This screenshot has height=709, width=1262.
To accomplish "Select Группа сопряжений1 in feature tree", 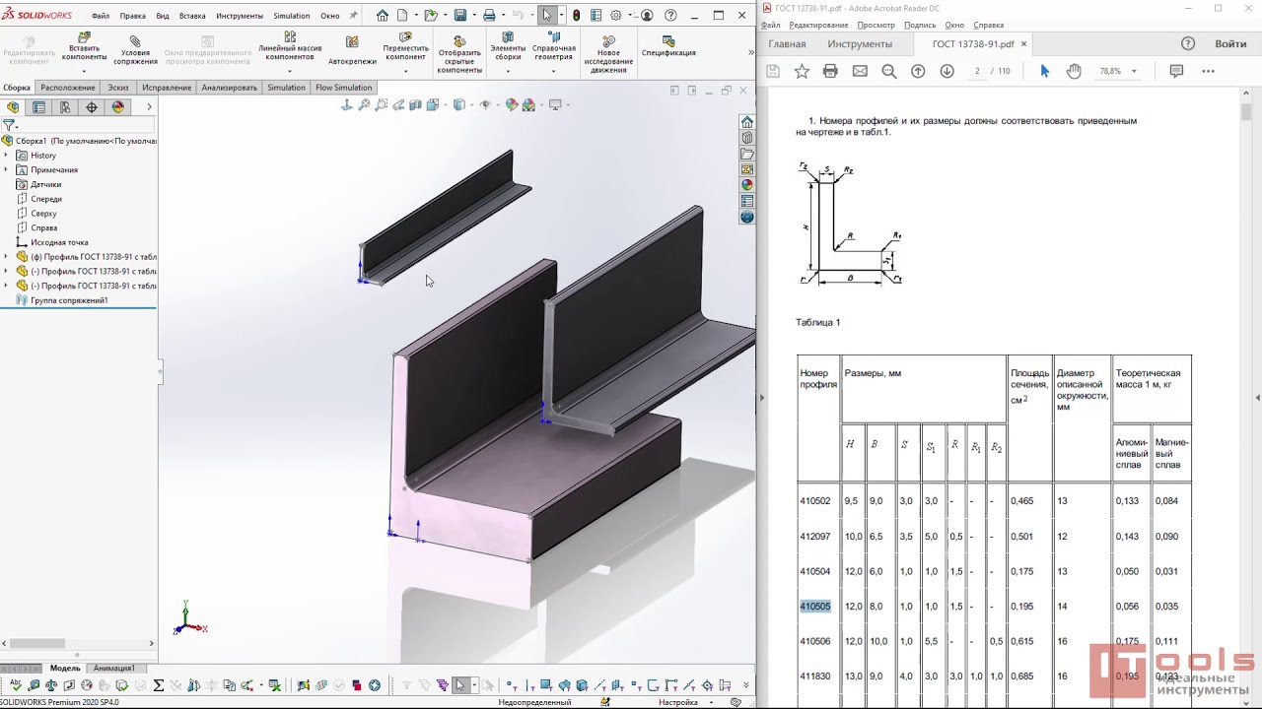I will coord(69,300).
